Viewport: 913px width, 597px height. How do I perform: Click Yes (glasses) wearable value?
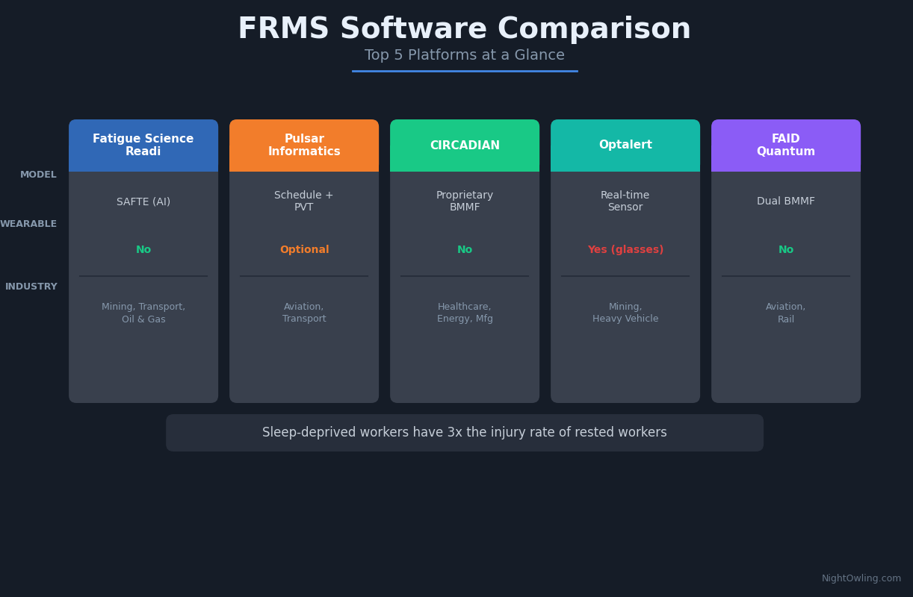click(x=625, y=250)
